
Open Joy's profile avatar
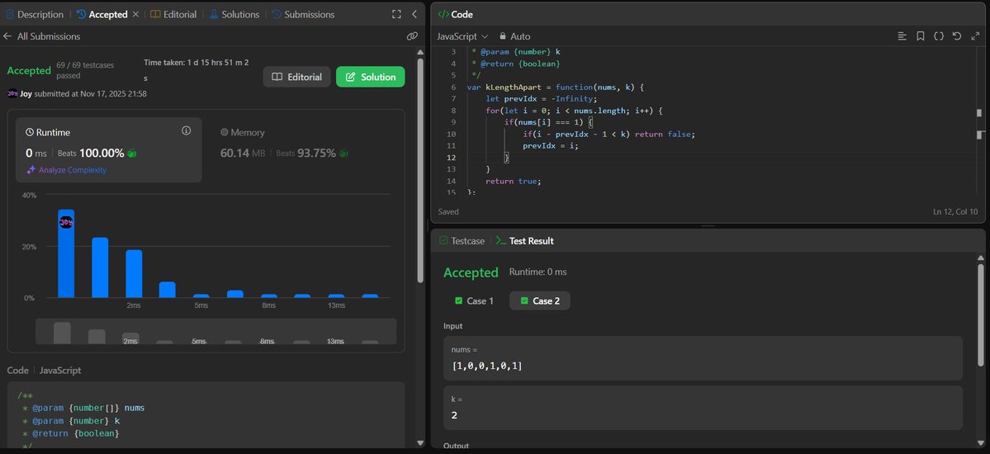12,93
